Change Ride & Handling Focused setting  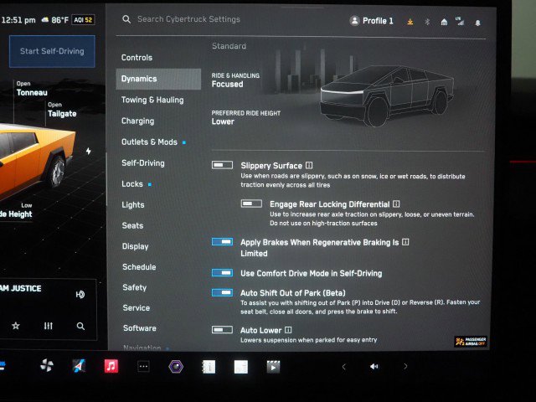(x=235, y=80)
